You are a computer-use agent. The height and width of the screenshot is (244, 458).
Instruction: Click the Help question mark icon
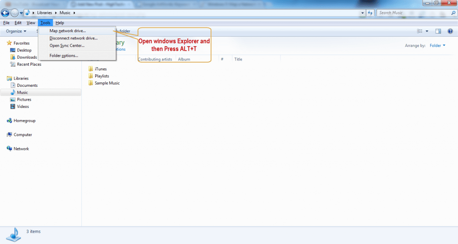[x=450, y=31]
